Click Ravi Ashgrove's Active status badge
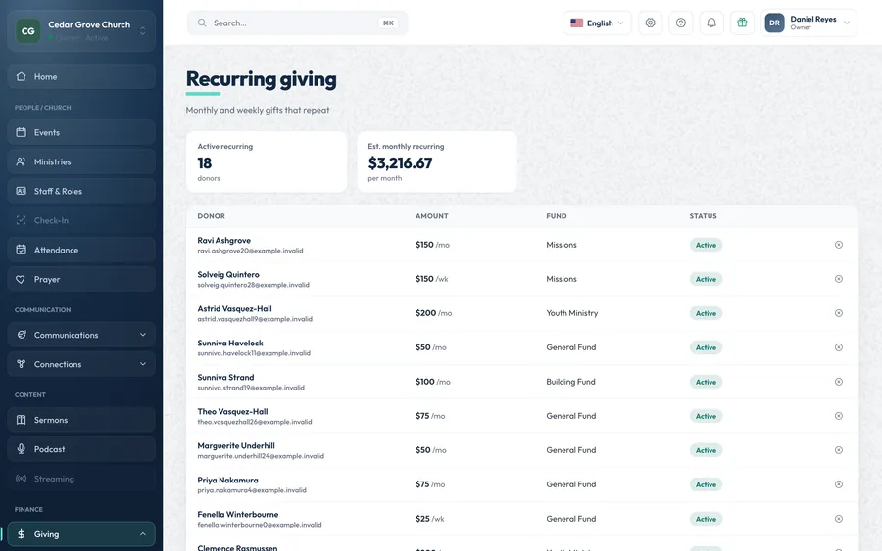Image resolution: width=882 pixels, height=551 pixels. tap(706, 245)
